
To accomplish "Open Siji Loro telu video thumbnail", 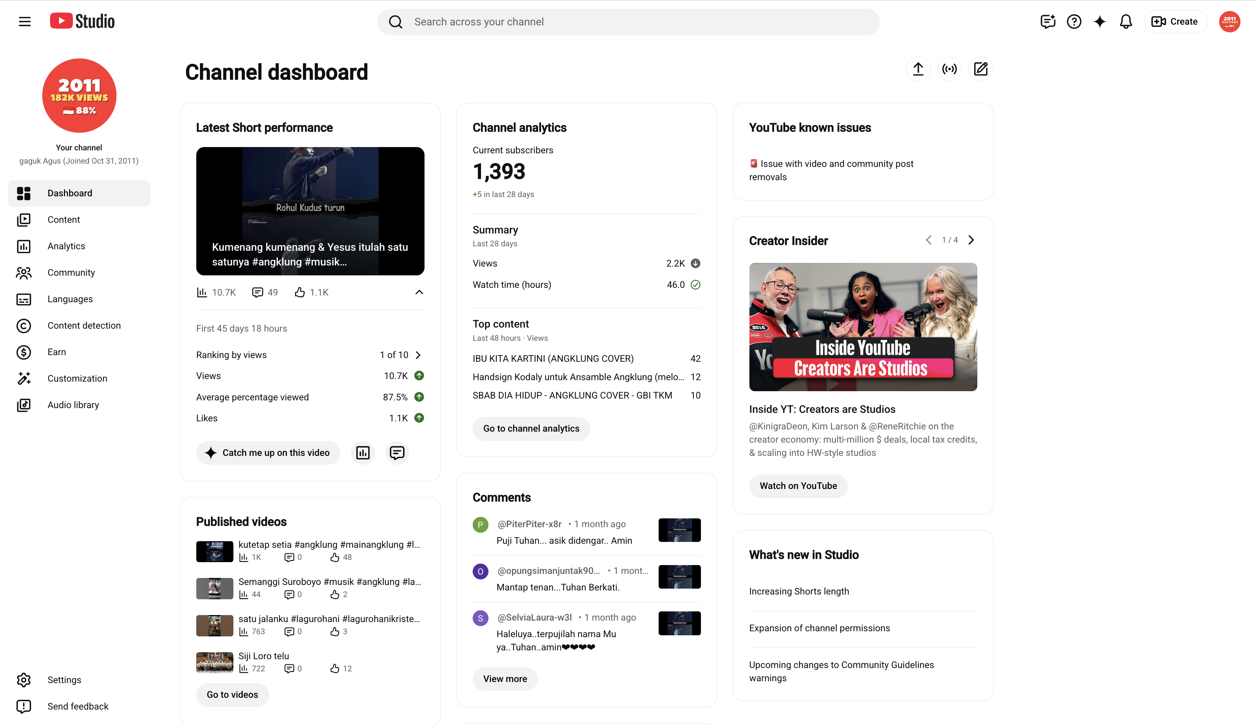I will click(215, 662).
